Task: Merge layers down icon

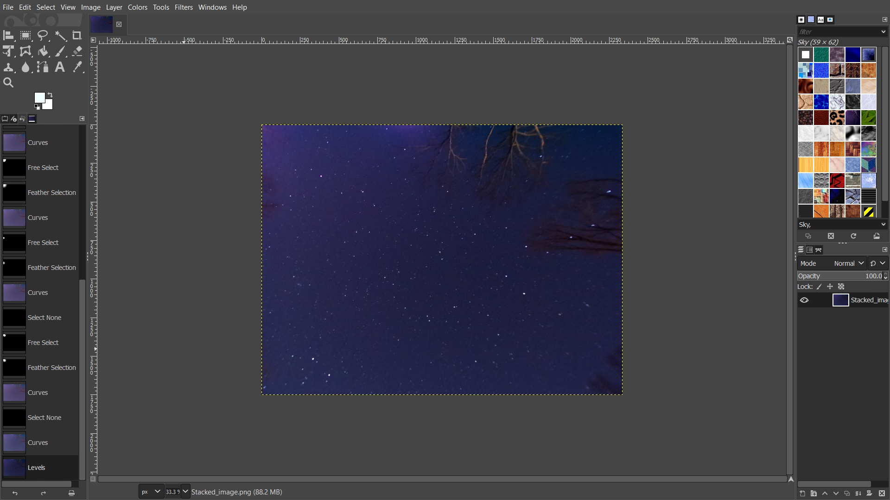Action: 858,494
